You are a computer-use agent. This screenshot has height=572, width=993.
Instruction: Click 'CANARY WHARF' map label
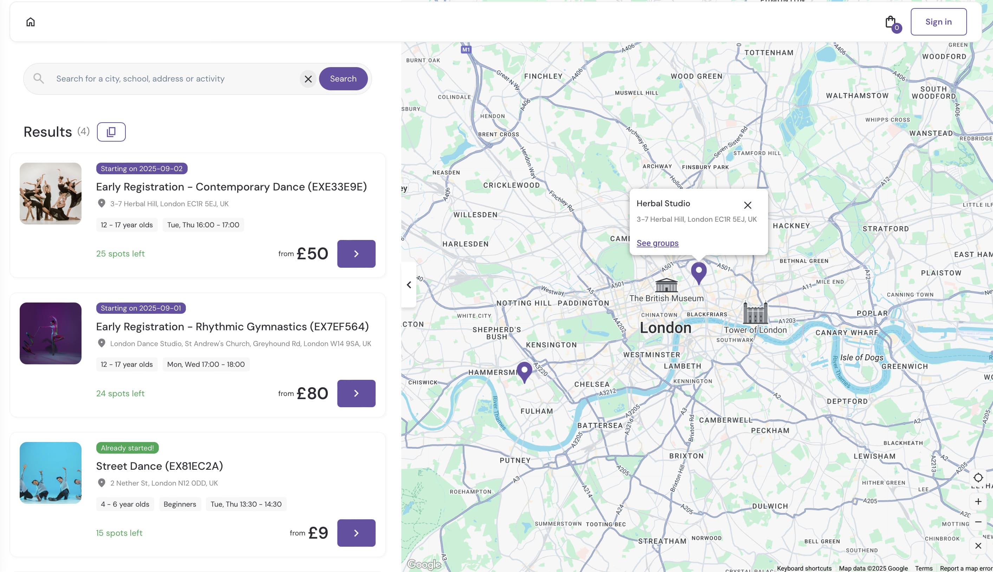coord(846,333)
